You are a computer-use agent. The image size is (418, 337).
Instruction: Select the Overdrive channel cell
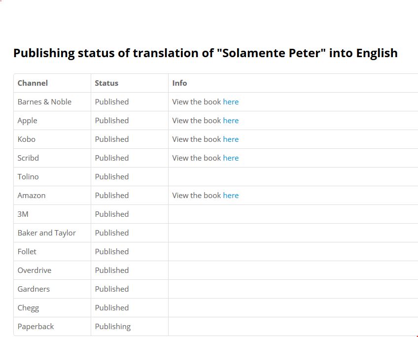click(35, 270)
